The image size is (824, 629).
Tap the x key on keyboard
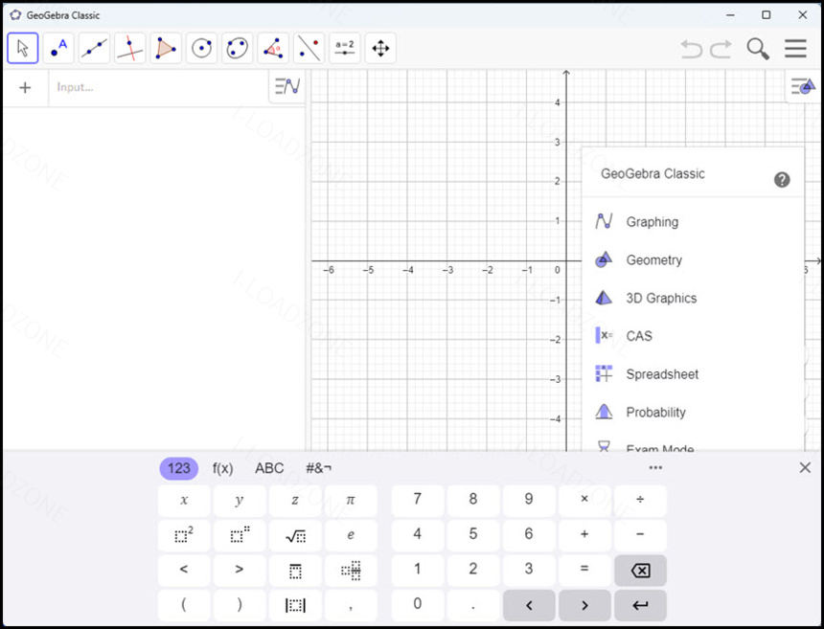click(x=184, y=500)
